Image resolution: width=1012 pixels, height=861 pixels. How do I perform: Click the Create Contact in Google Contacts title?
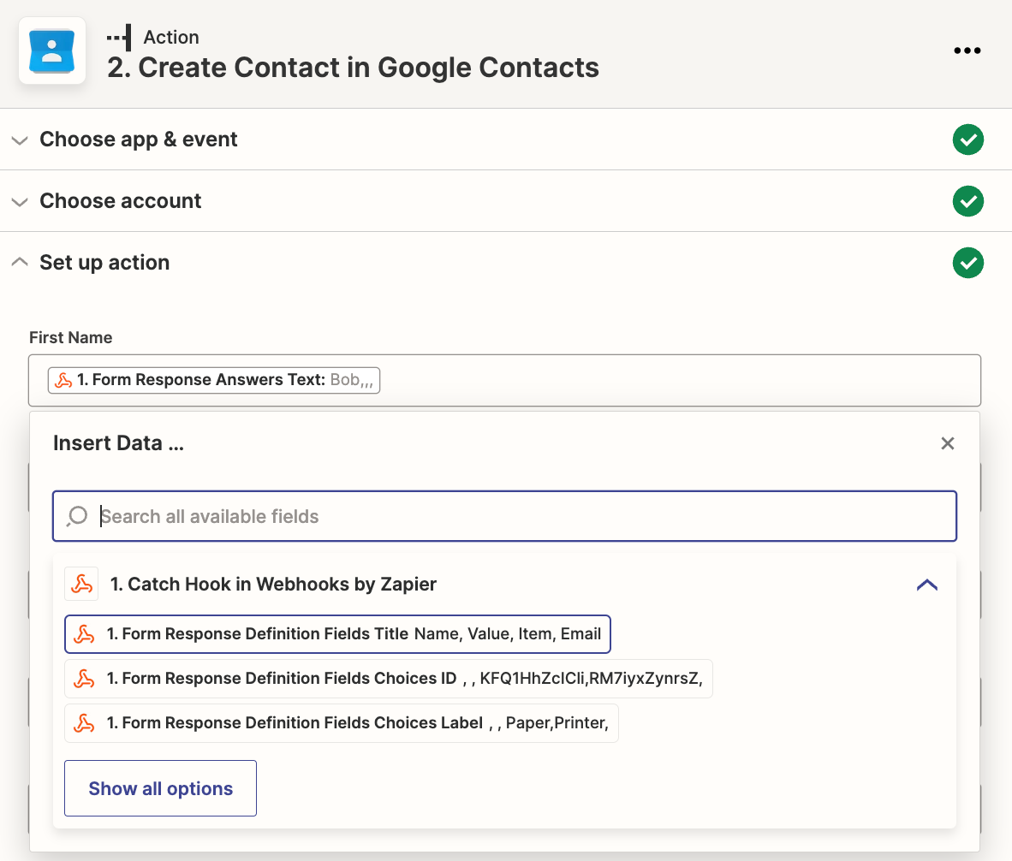[353, 68]
